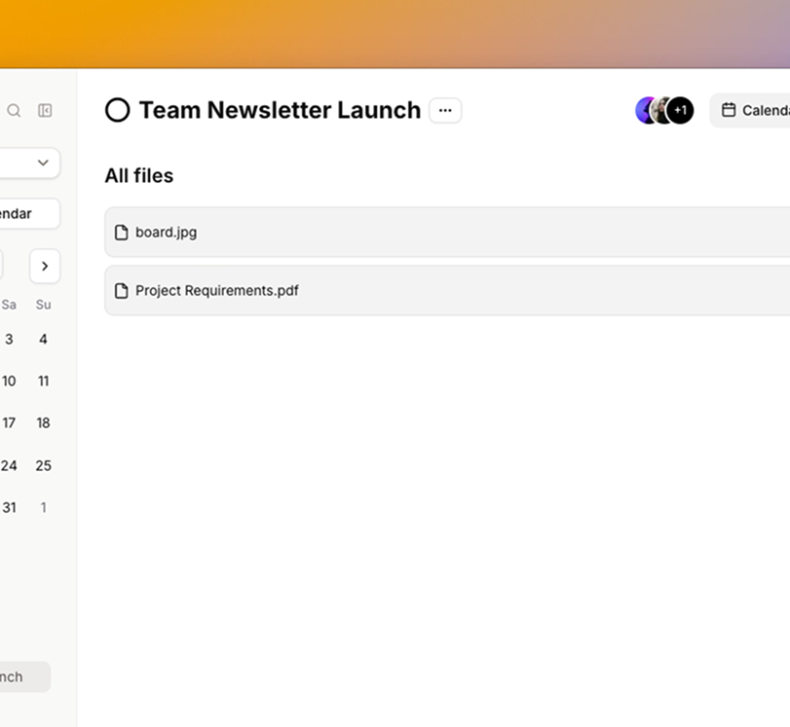Select date 17 in the mini calendar
790x727 pixels.
tap(9, 422)
